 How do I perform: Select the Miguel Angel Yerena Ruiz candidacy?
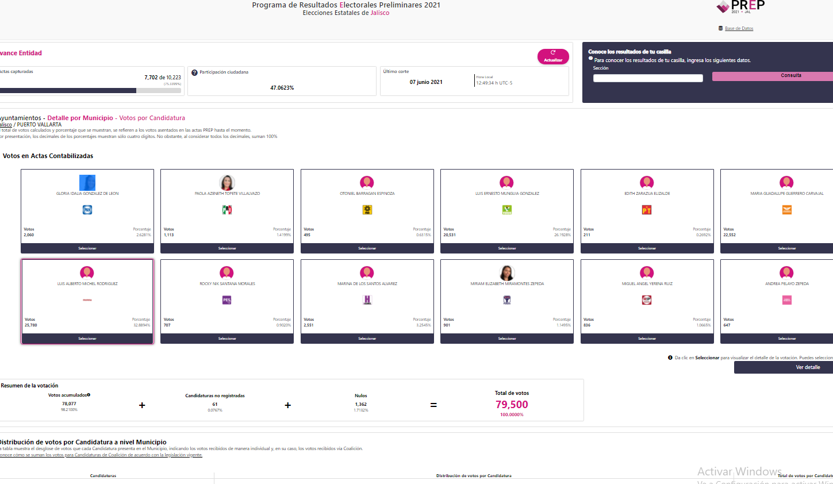click(x=647, y=339)
